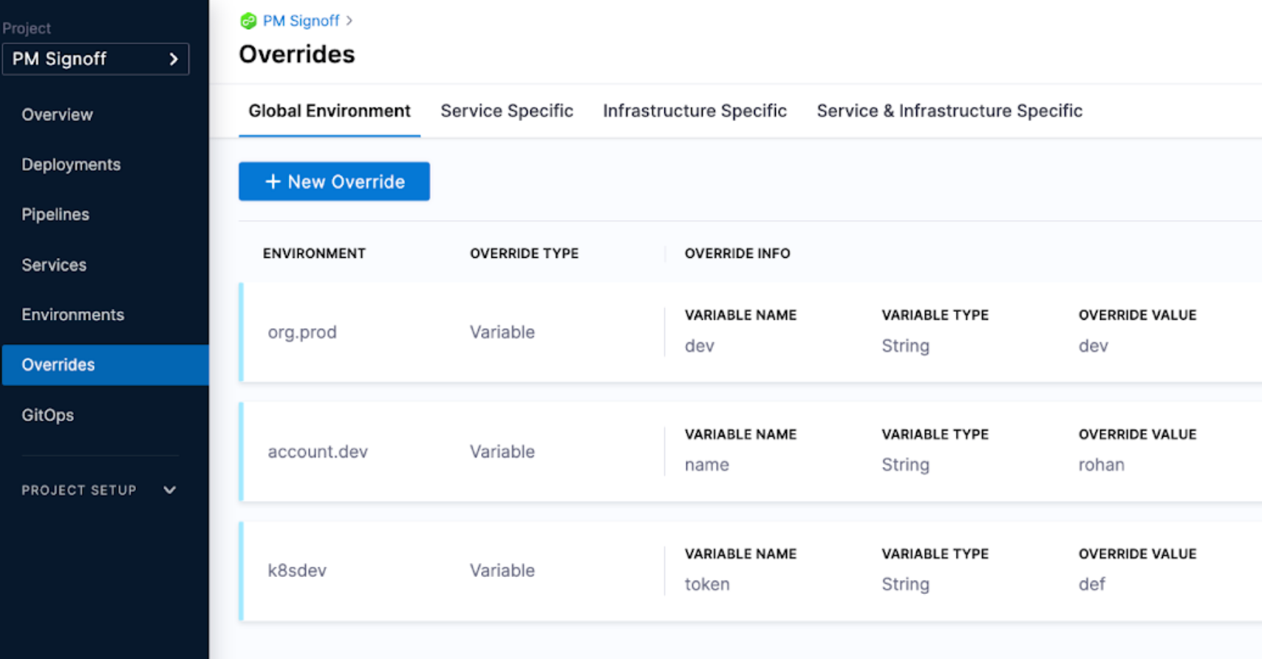1262x659 pixels.
Task: Go to Environments in the sidebar
Action: pyautogui.click(x=72, y=315)
